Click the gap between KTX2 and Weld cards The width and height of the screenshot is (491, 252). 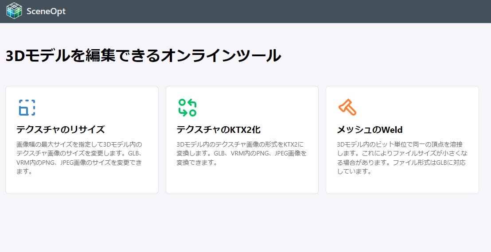[322, 140]
